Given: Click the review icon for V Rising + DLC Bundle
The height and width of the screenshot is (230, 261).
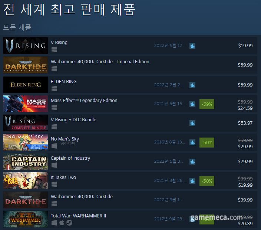Looking at the screenshot, I should [192, 123].
